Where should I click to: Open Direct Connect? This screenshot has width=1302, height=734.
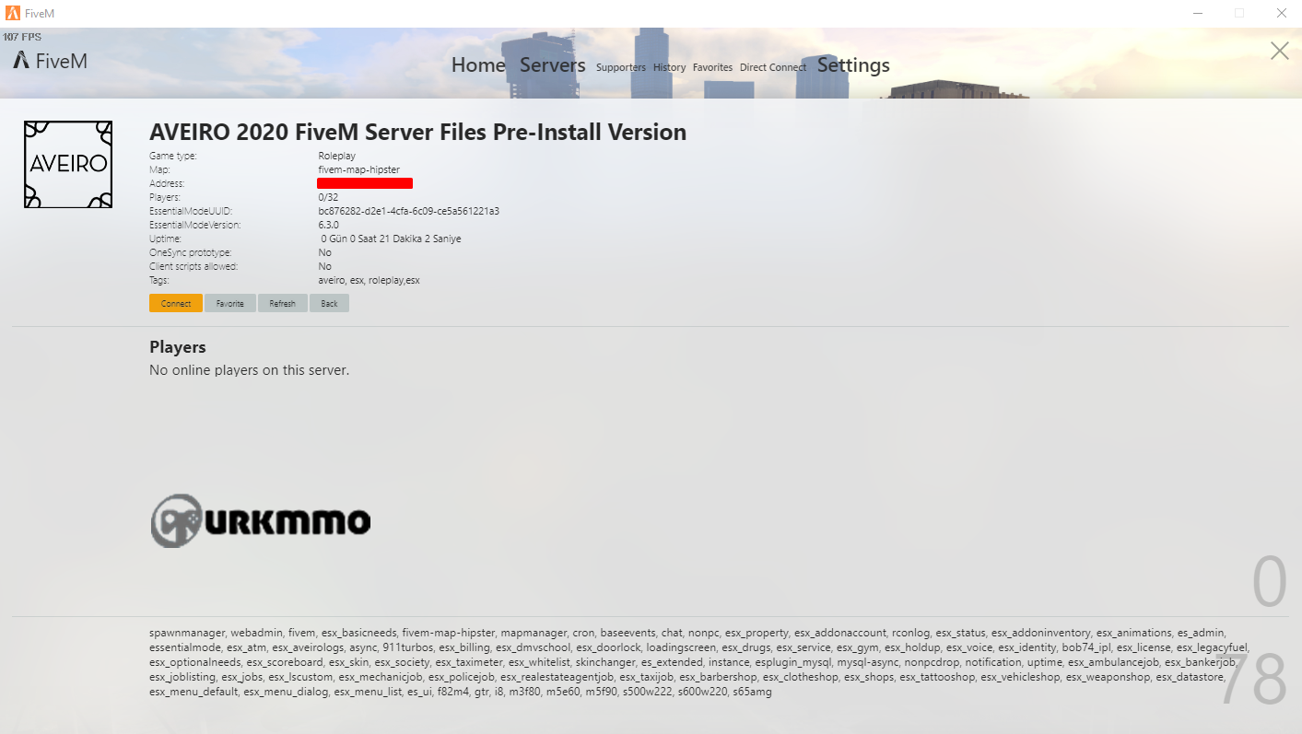pyautogui.click(x=773, y=67)
